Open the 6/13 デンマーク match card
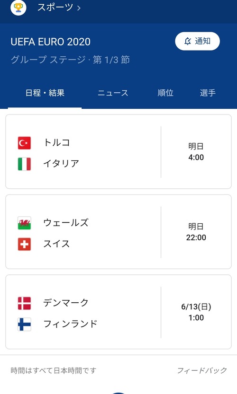The width and height of the screenshot is (237, 394). point(118,312)
